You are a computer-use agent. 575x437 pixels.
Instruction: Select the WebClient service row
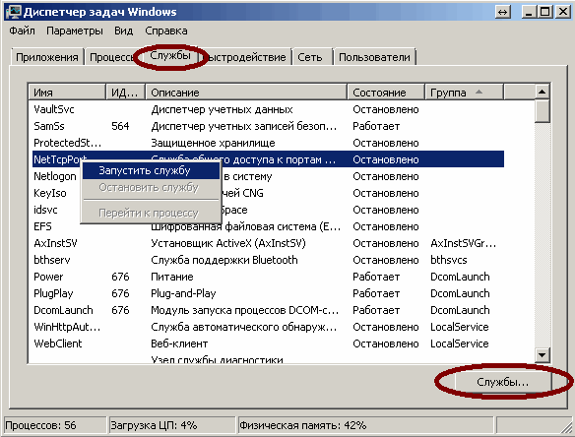(268, 343)
